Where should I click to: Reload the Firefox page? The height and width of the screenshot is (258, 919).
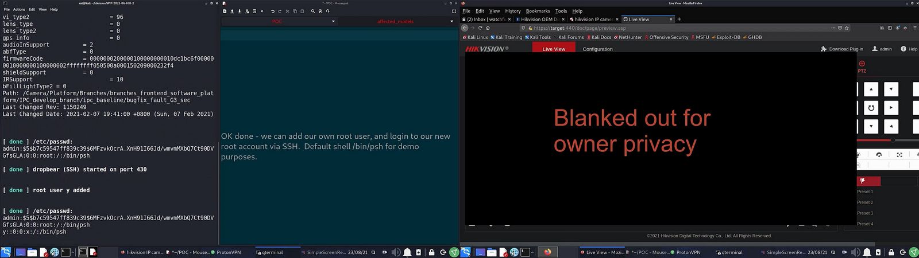coord(480,28)
